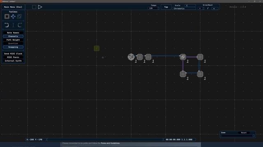The width and height of the screenshot is (263, 147).
Task: Select the cross-shaped path tool in Toolbox
Action: [13, 16]
